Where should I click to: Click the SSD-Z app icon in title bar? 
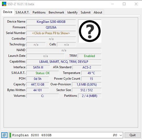(4, 4)
